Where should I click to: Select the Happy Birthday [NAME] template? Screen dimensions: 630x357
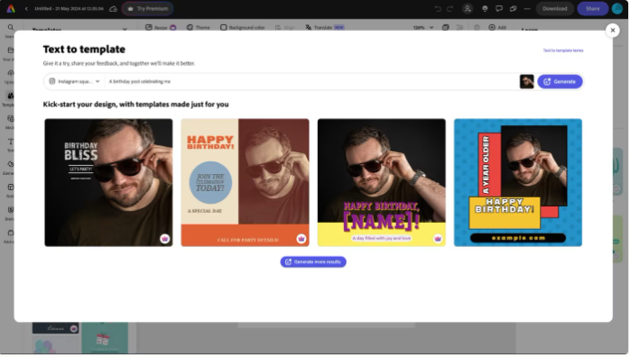381,182
